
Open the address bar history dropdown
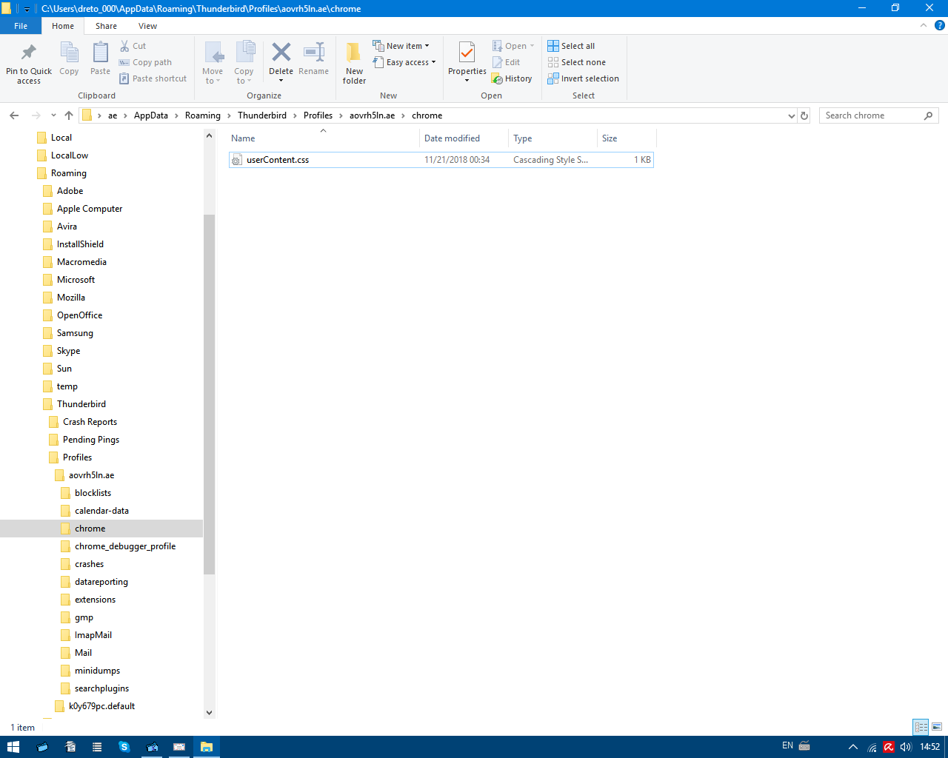click(x=792, y=115)
